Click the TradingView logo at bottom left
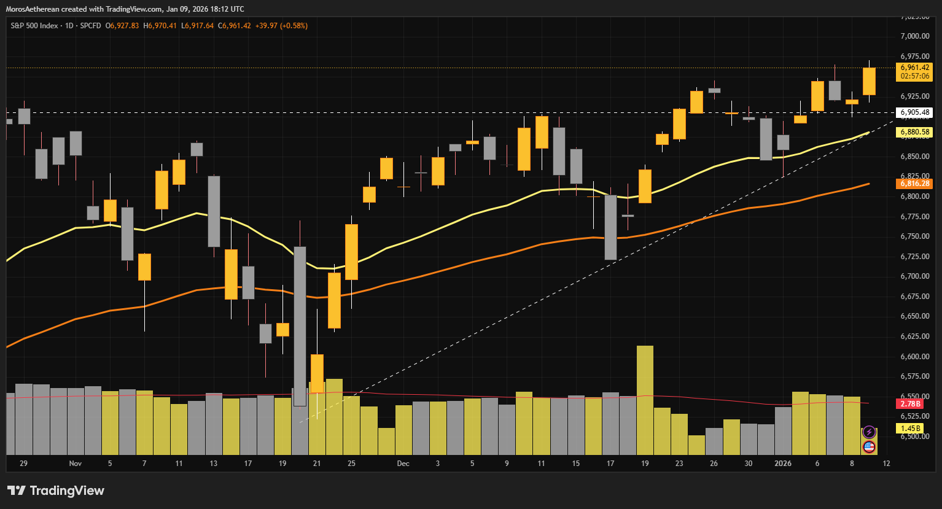 coord(55,491)
